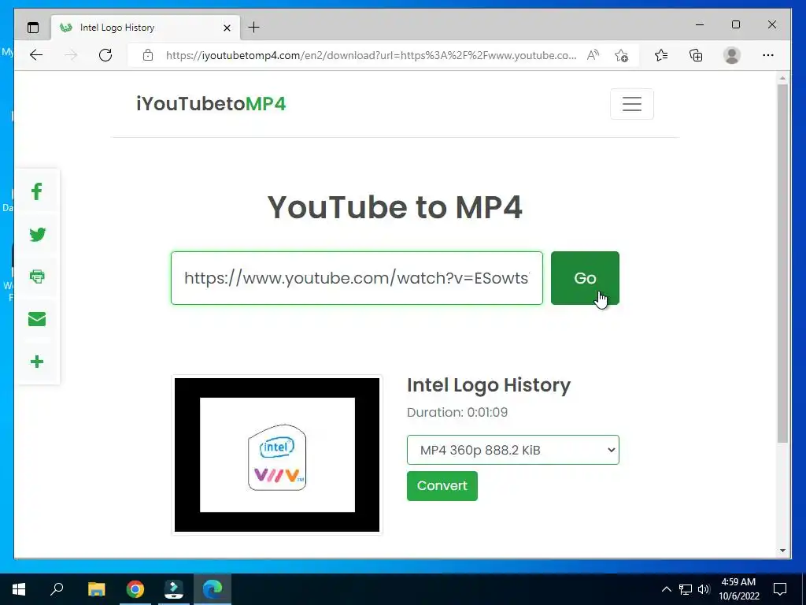Open the Favorites list
The image size is (806, 605).
pyautogui.click(x=661, y=55)
